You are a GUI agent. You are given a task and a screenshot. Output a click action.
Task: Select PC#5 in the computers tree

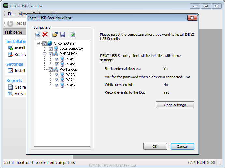[x=70, y=85]
